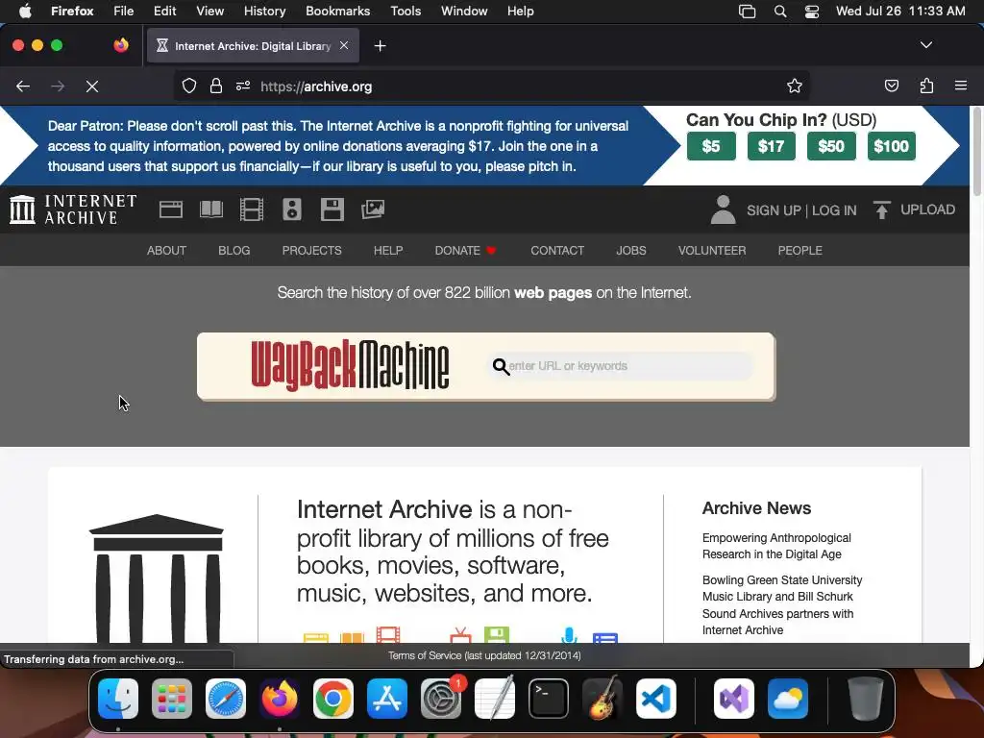The height and width of the screenshot is (738, 984).
Task: Go back to previous page
Action: [x=23, y=86]
